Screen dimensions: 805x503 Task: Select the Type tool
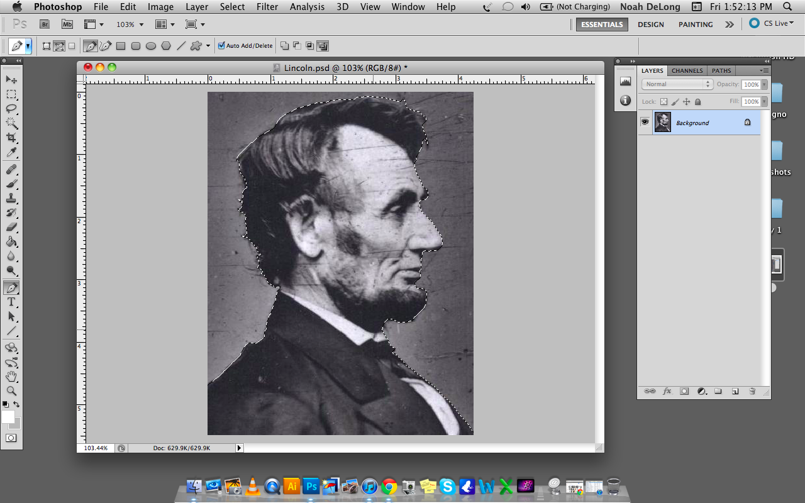[x=11, y=302]
